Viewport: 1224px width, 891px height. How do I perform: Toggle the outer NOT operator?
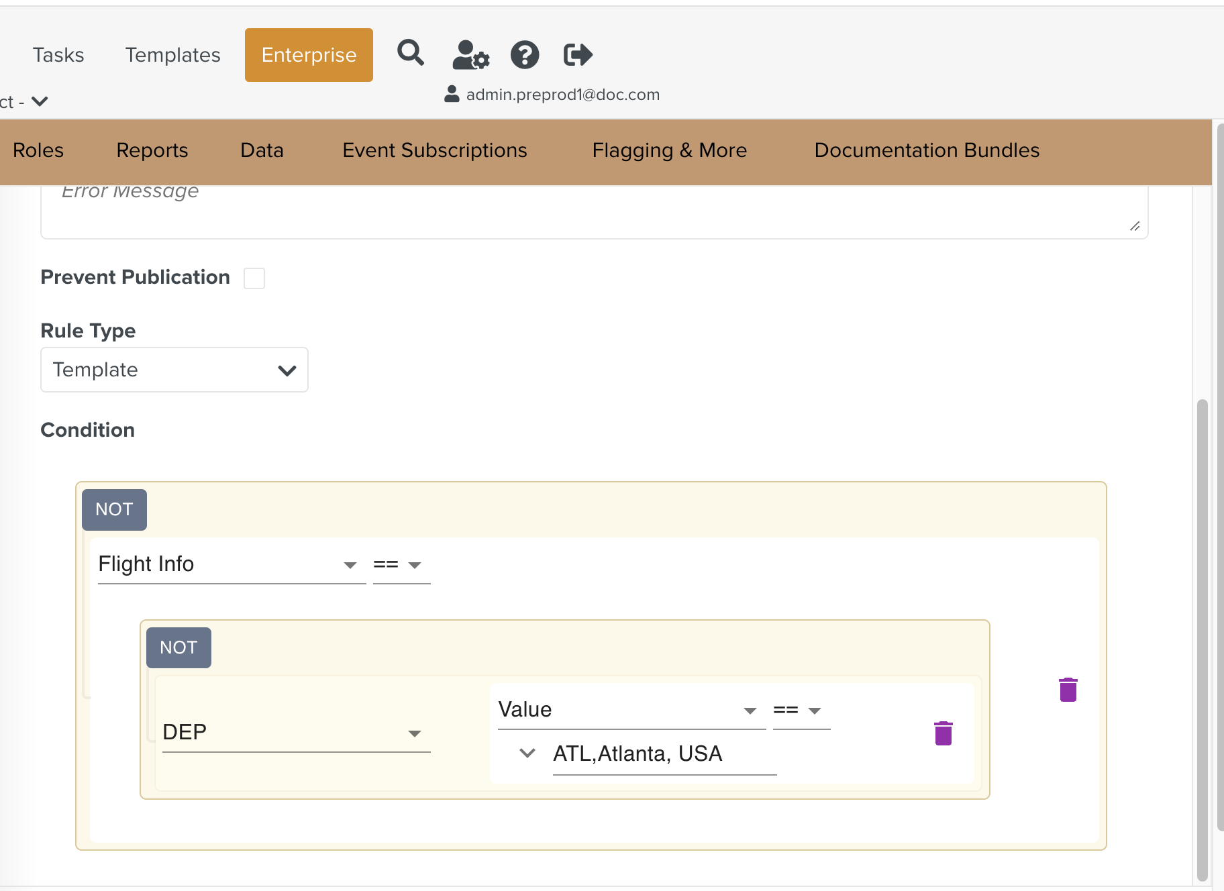[114, 510]
